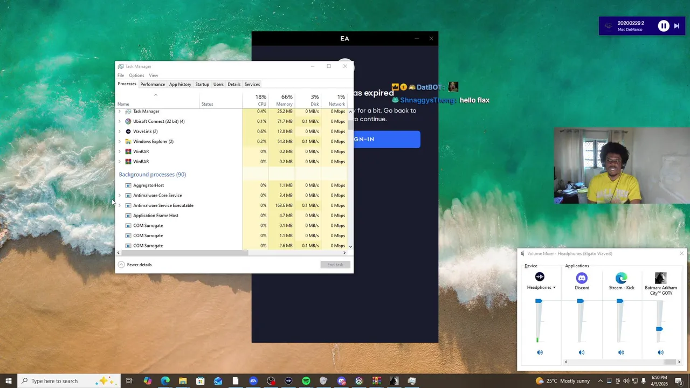Open the Windows Start menu
The width and height of the screenshot is (690, 388).
point(9,381)
